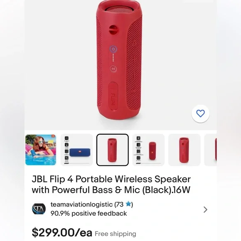Click the FLIP4 logo on the speaker
Image resolution: width=241 pixels, height=241 pixels.
(113, 98)
